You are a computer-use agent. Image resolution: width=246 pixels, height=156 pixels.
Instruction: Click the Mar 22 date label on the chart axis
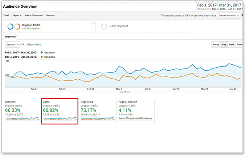205,89
